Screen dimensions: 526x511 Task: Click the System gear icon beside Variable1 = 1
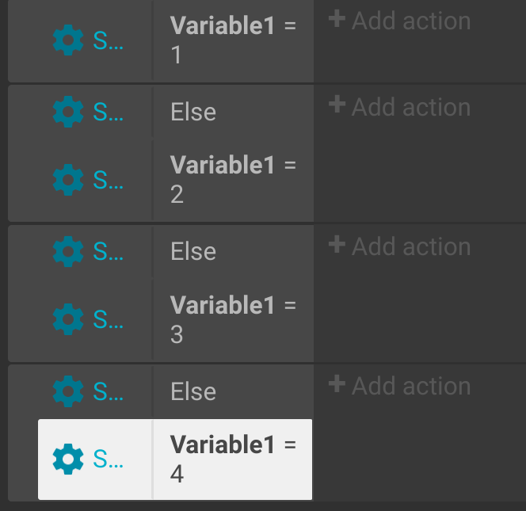pos(68,40)
